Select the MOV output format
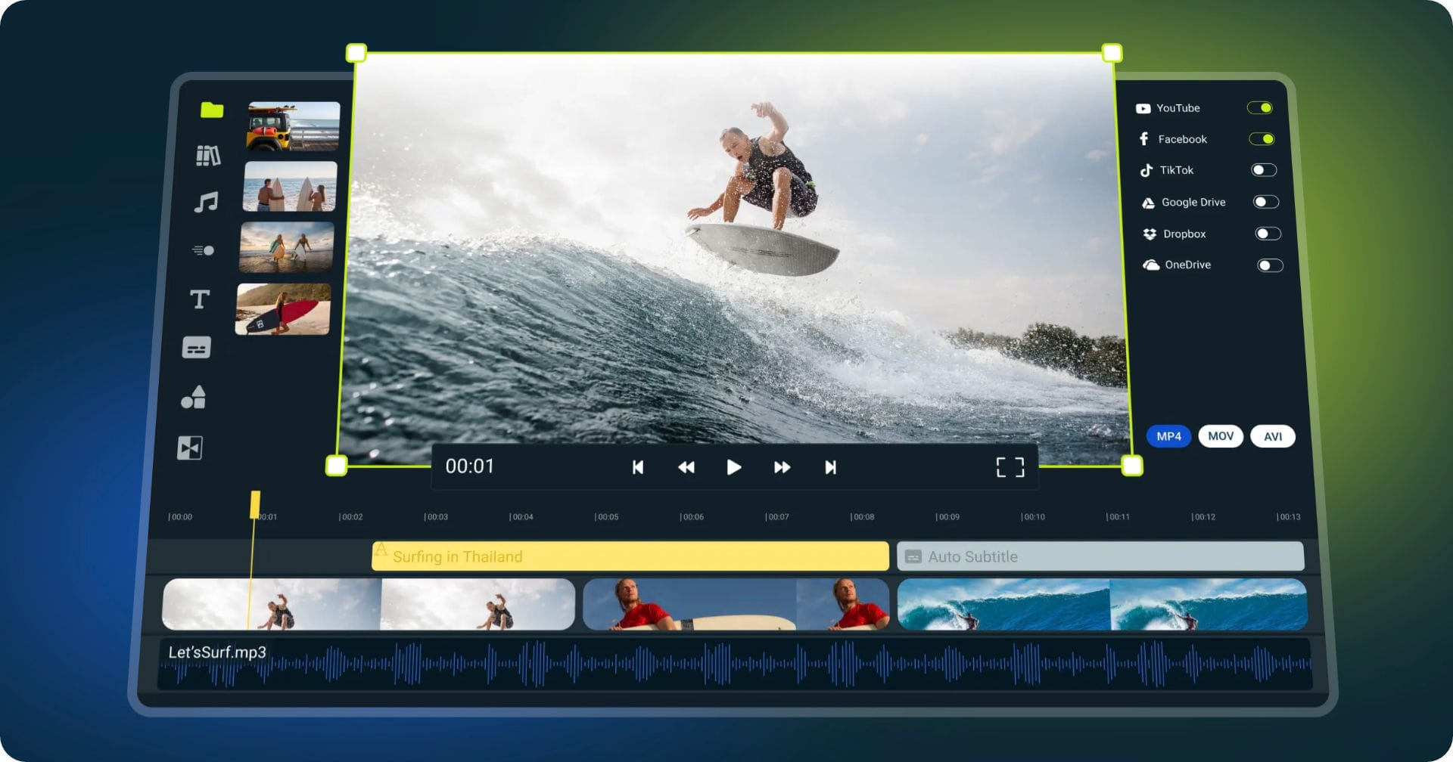This screenshot has width=1453, height=762. (x=1221, y=436)
